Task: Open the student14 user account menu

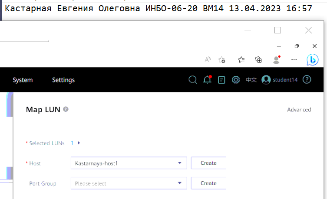Action: point(280,80)
